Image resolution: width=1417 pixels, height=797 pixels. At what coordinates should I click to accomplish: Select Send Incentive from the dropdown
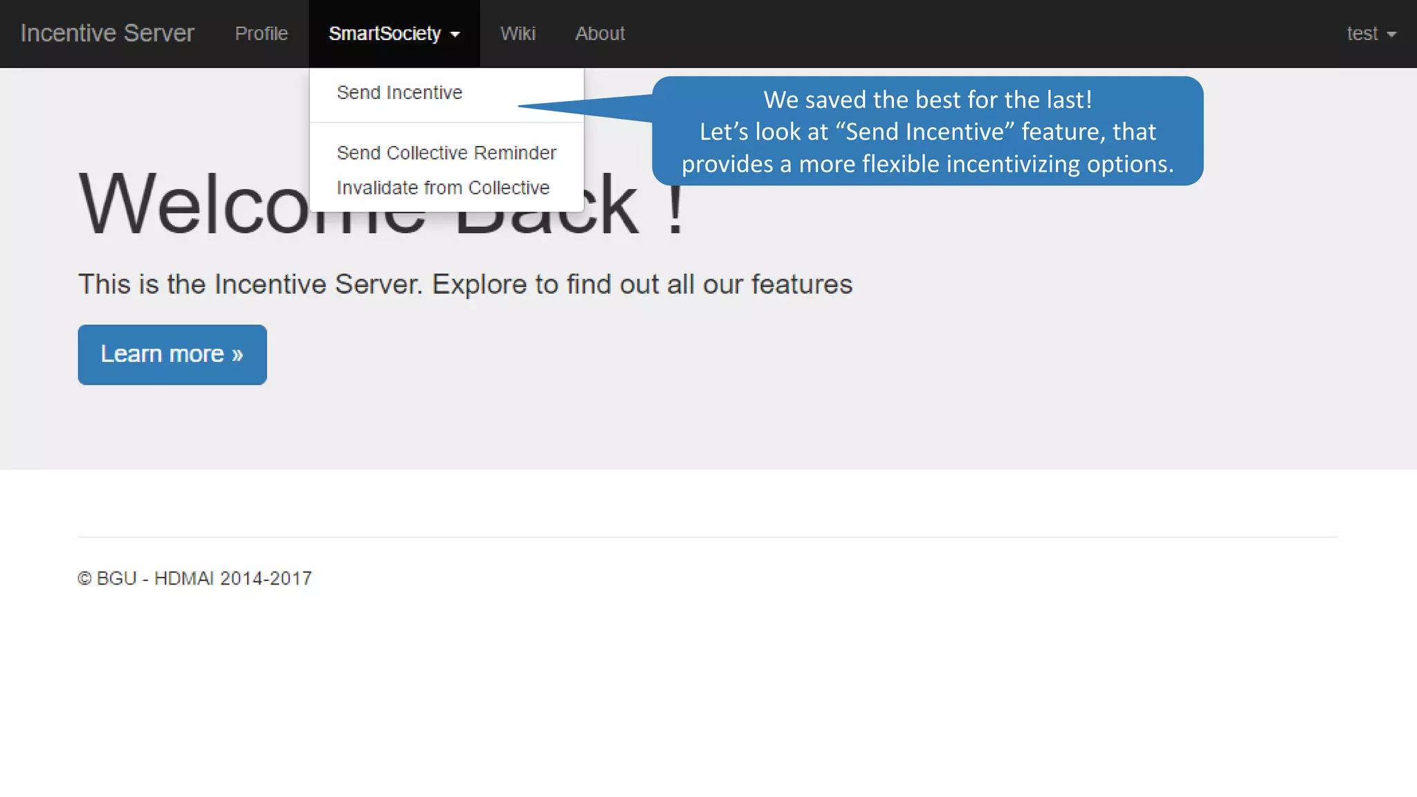click(399, 93)
